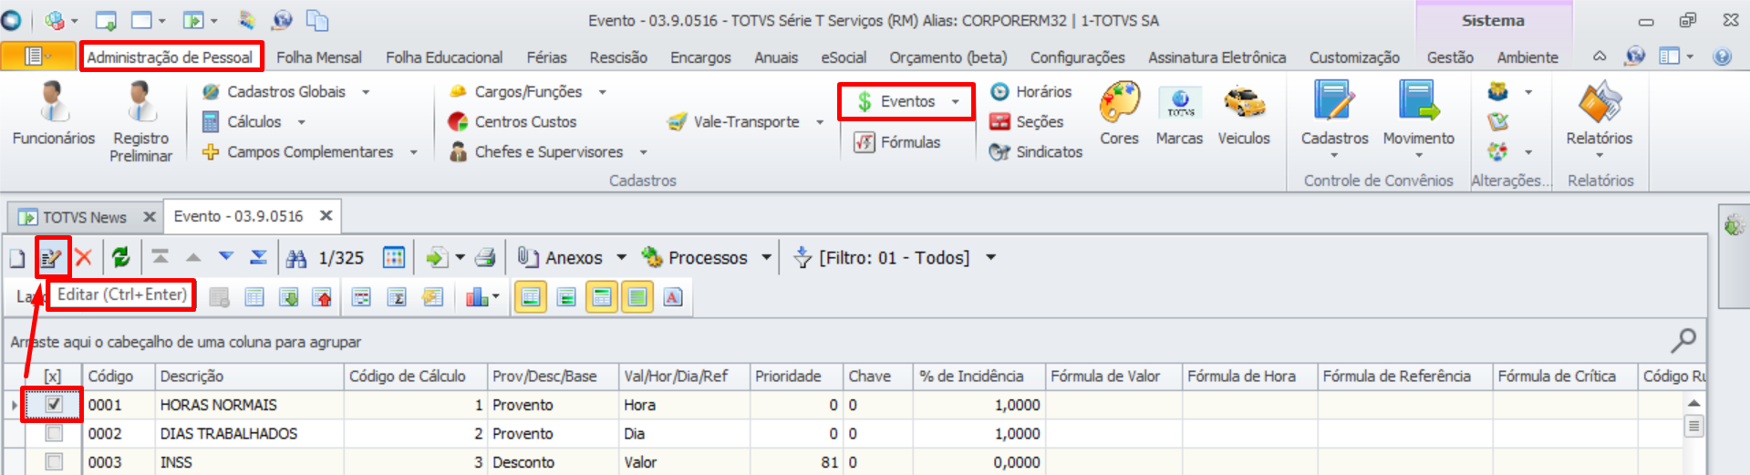Expand Cadastros Globais dropdown
The image size is (1750, 475).
pyautogui.click(x=366, y=92)
